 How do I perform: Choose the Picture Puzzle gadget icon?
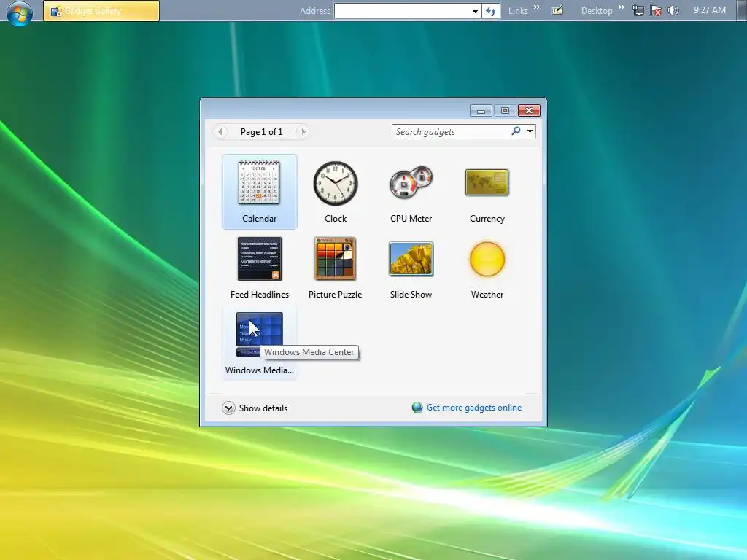[336, 259]
